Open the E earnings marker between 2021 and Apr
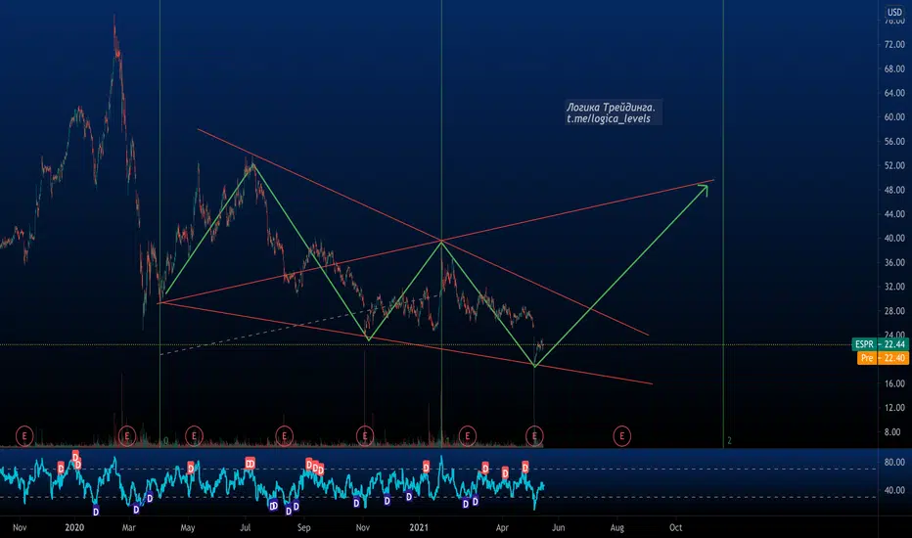Screen dimensions: 912x538 point(467,435)
